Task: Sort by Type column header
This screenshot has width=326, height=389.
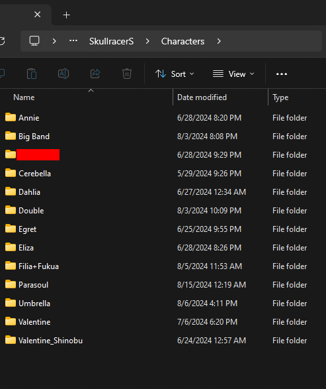Action: pos(280,97)
